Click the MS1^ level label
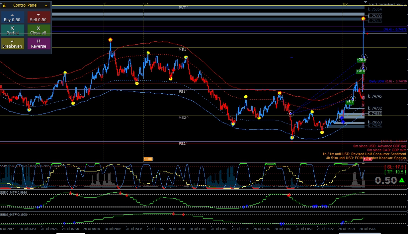 coord(183,49)
